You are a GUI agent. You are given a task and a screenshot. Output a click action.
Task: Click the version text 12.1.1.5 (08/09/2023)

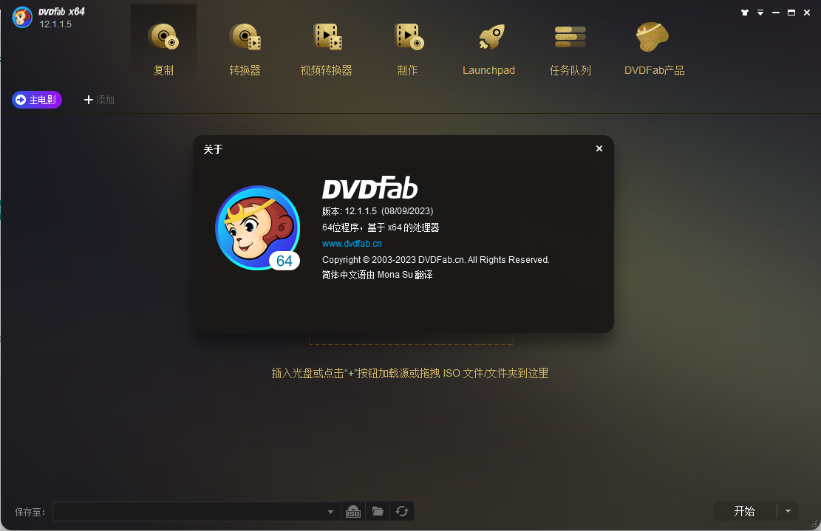tap(378, 210)
